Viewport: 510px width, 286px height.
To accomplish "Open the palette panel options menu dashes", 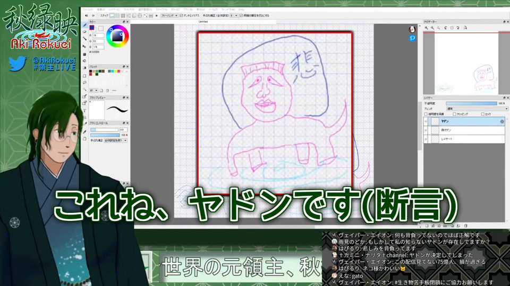I will pyautogui.click(x=114, y=91).
